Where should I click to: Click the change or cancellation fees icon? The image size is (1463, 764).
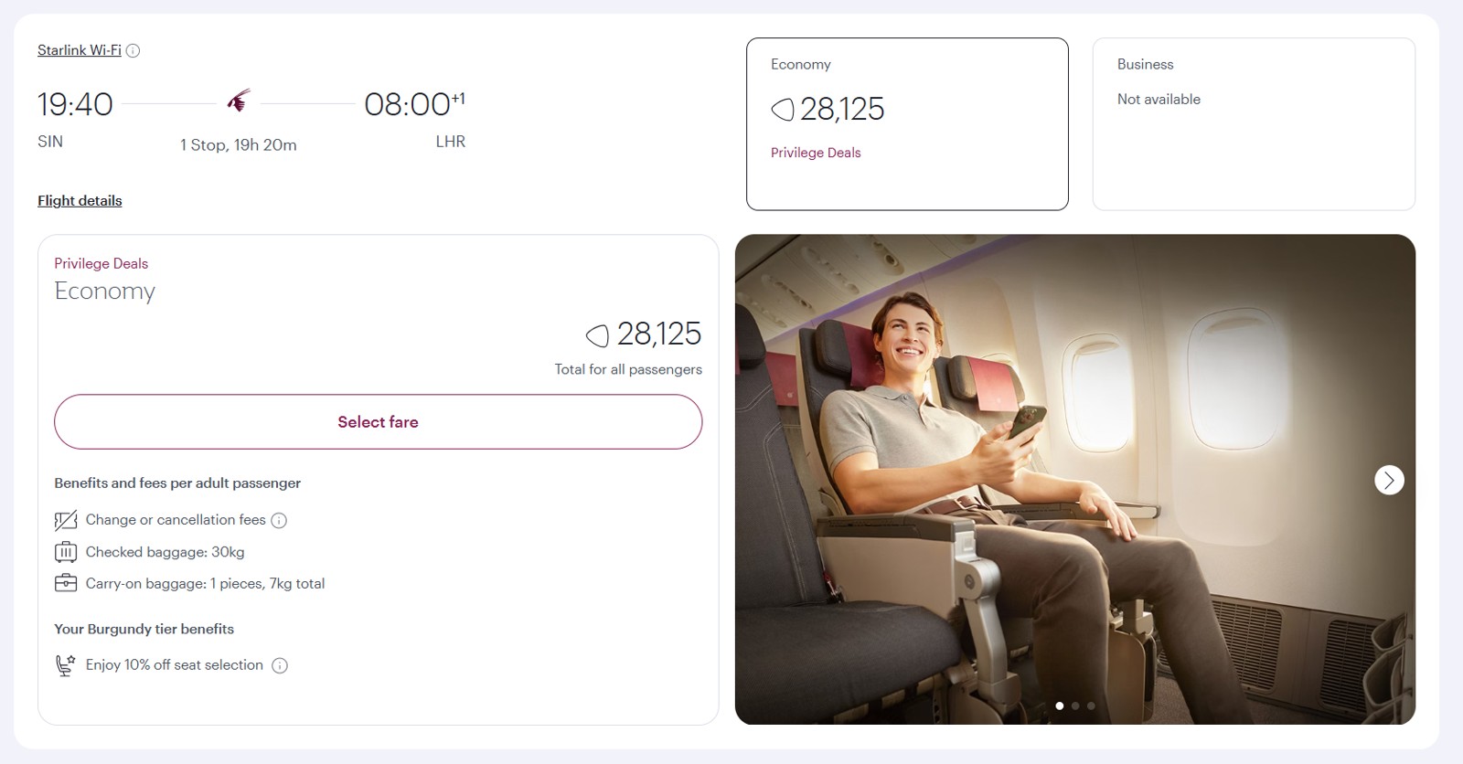tap(66, 521)
